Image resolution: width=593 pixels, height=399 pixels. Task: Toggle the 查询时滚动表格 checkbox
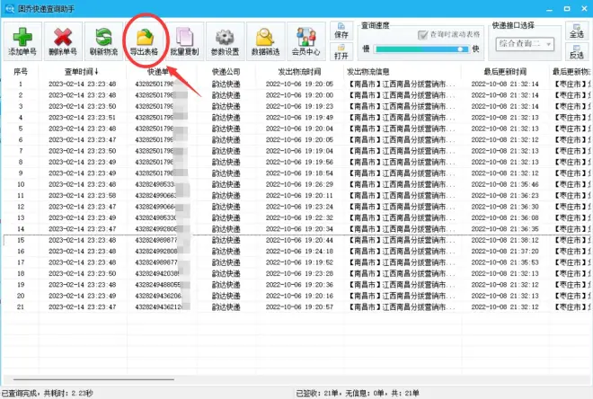pos(420,34)
